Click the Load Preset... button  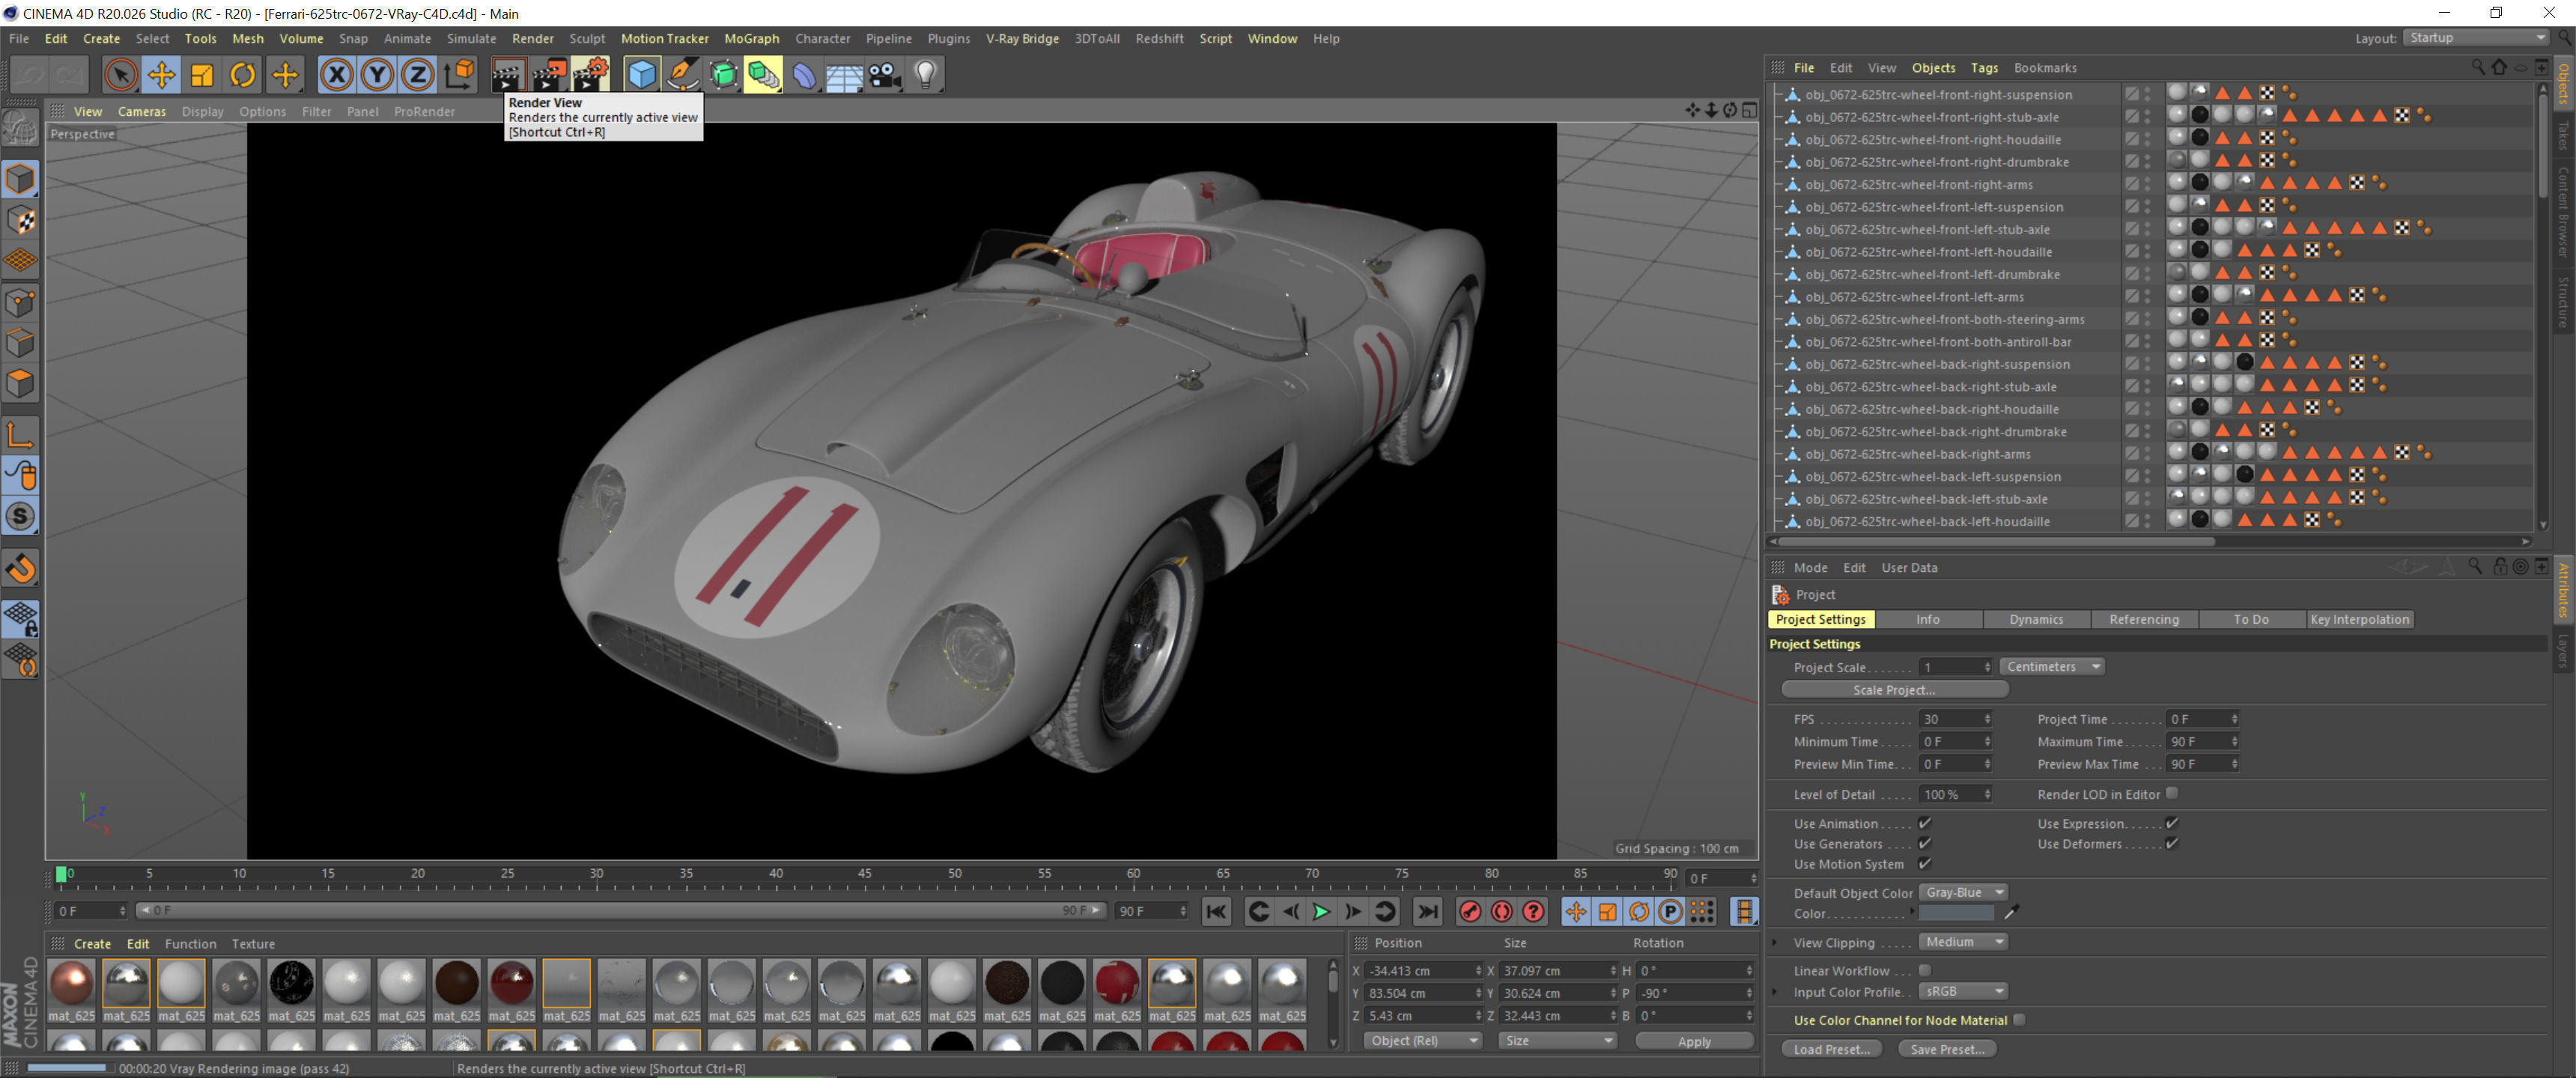point(1832,1049)
